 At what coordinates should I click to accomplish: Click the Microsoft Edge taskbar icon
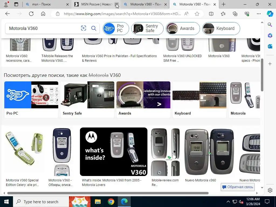click(x=124, y=202)
